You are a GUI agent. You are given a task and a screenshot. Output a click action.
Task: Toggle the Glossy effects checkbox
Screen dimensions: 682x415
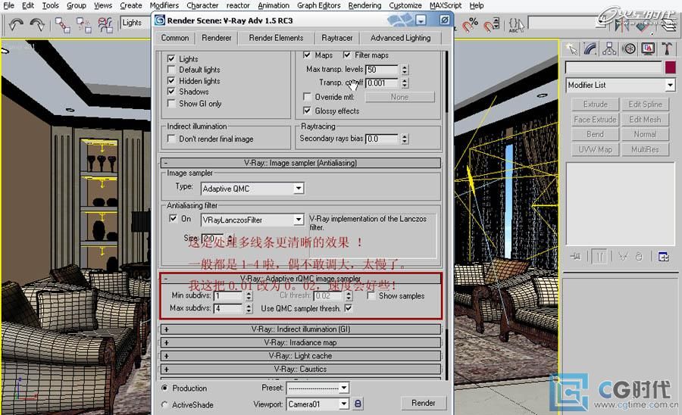(x=307, y=111)
